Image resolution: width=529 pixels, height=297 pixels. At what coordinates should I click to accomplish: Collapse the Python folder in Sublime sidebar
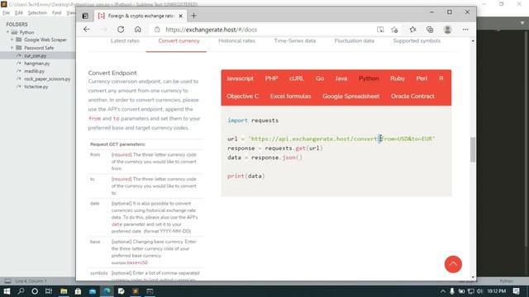(7, 32)
